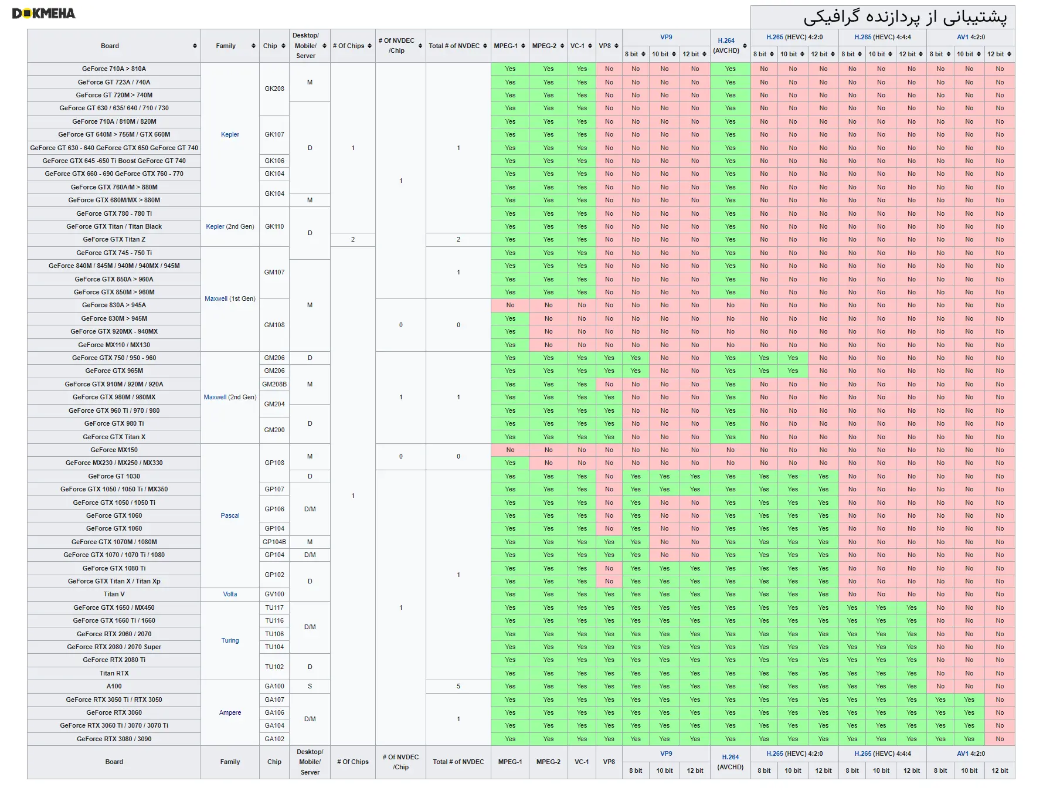Open the Pascal family link

point(230,515)
